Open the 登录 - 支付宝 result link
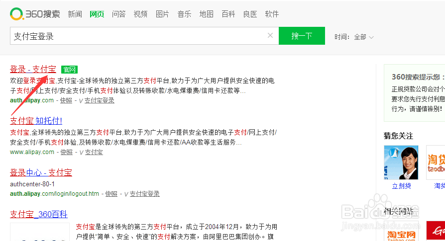 coord(33,69)
